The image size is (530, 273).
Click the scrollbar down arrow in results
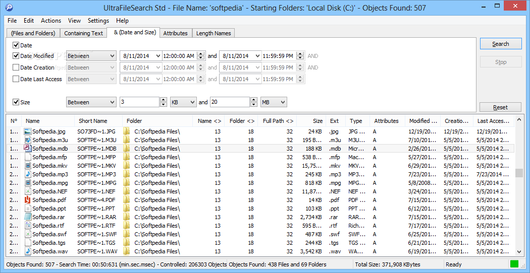519,251
